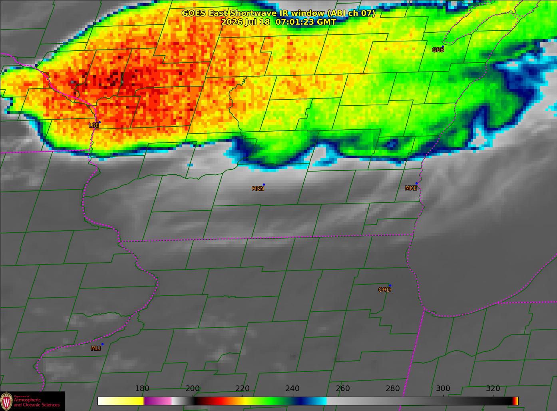557x411 pixels.
Task: Click the GOES East Shortwave IR title
Action: coord(278,13)
